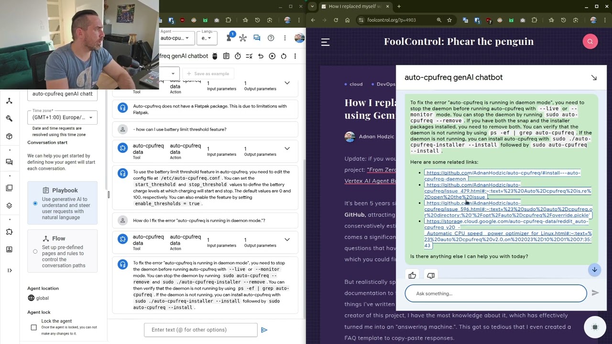Click the play icon in the simulator toolbar
612x344 pixels.
[272, 56]
